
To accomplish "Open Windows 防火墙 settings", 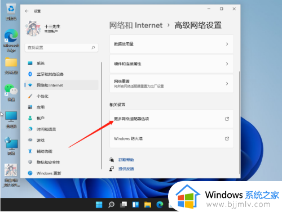I will point(171,139).
